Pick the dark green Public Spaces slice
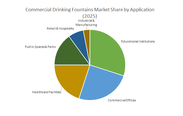 (68, 53)
